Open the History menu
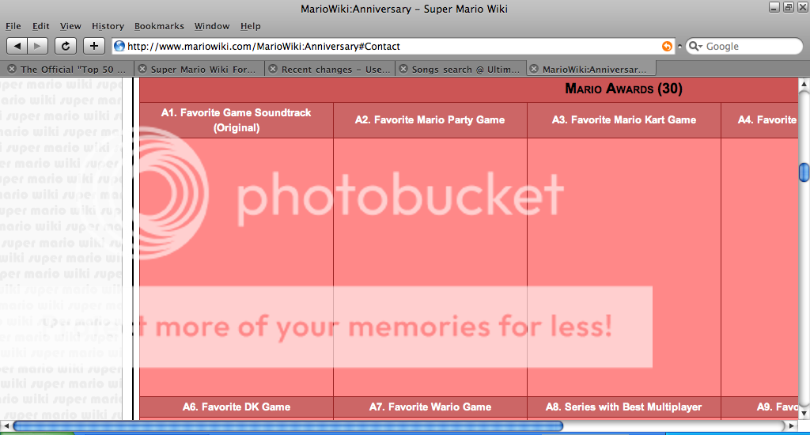 [x=108, y=26]
